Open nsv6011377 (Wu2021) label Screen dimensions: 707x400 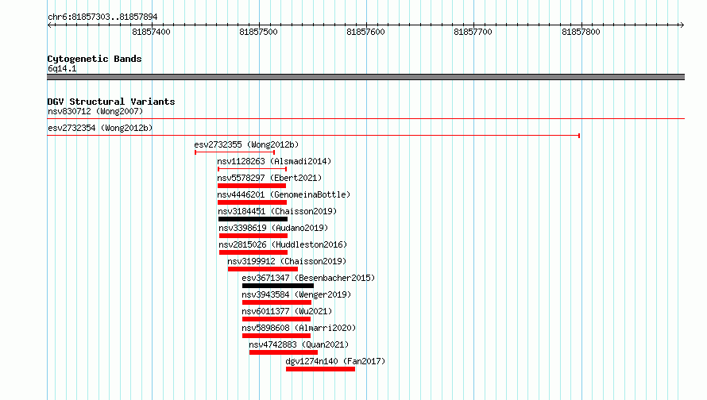[x=287, y=311]
